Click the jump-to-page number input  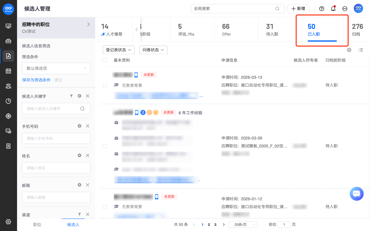(x=284, y=225)
